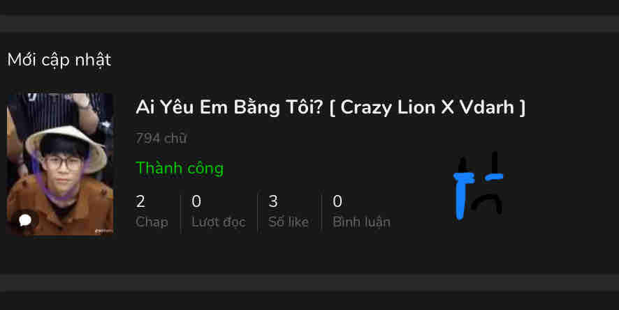Viewport: 619px width, 310px height.
Task: Click the 794 chữ word count
Action: pos(161,139)
